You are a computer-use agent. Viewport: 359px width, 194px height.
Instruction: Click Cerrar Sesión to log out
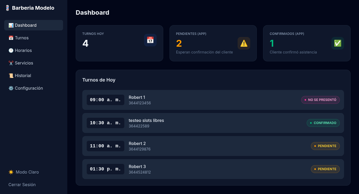click(22, 185)
